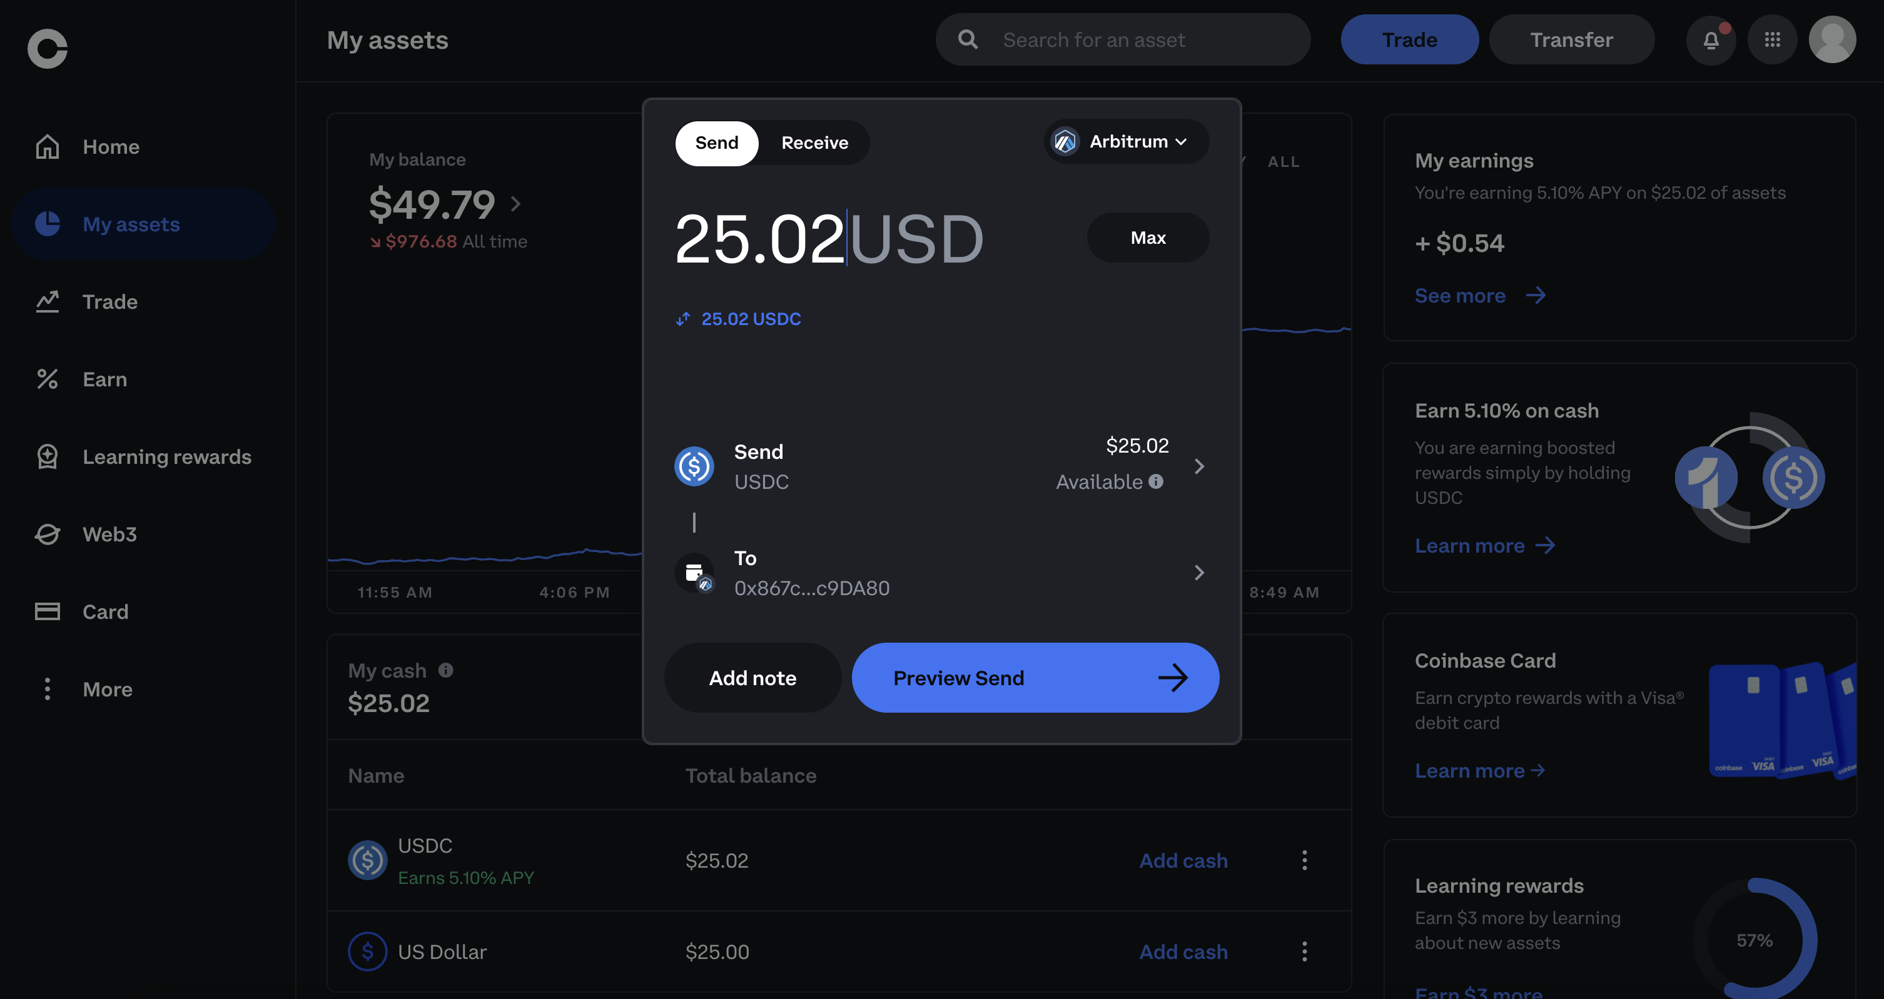The image size is (1884, 999).
Task: Click the Coinbase logo icon
Action: tap(48, 49)
